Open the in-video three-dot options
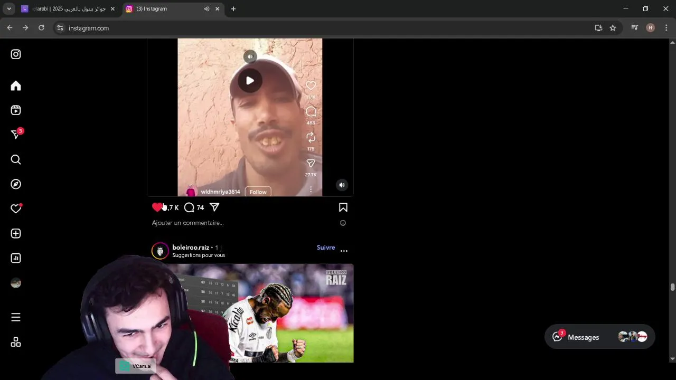Image resolution: width=676 pixels, height=380 pixels. [x=311, y=189]
